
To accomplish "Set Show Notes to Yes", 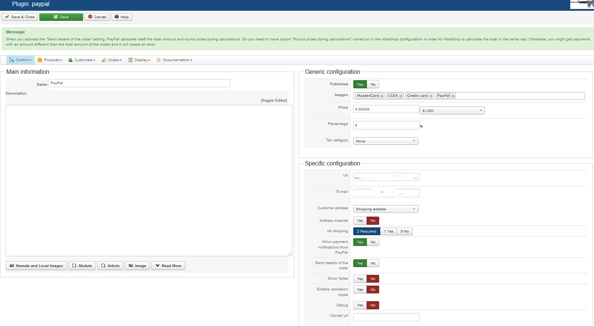I will (x=360, y=279).
